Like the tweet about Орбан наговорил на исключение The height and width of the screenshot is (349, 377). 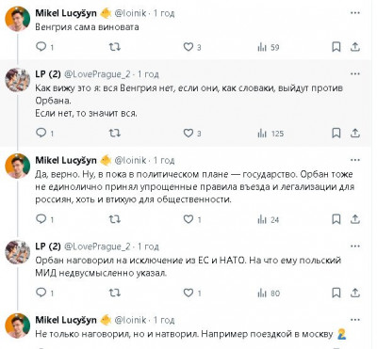pyautogui.click(x=188, y=293)
